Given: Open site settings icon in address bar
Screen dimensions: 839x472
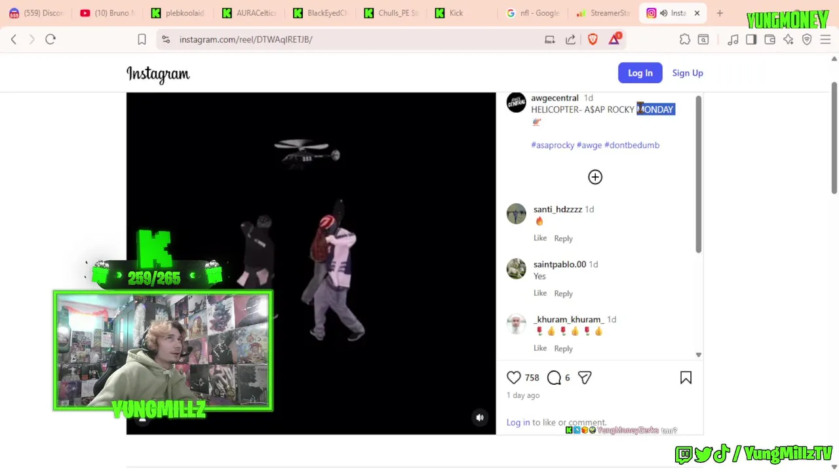Looking at the screenshot, I should click(x=166, y=39).
